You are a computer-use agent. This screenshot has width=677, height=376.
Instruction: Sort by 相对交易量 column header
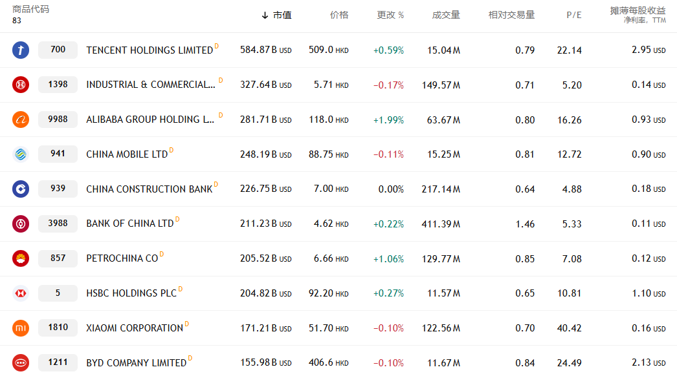tap(512, 15)
